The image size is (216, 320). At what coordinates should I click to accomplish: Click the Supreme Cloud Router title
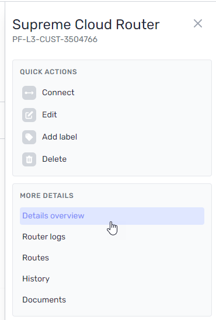(x=86, y=25)
